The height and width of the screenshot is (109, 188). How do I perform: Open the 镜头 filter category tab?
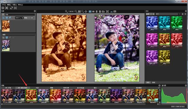[95, 88]
